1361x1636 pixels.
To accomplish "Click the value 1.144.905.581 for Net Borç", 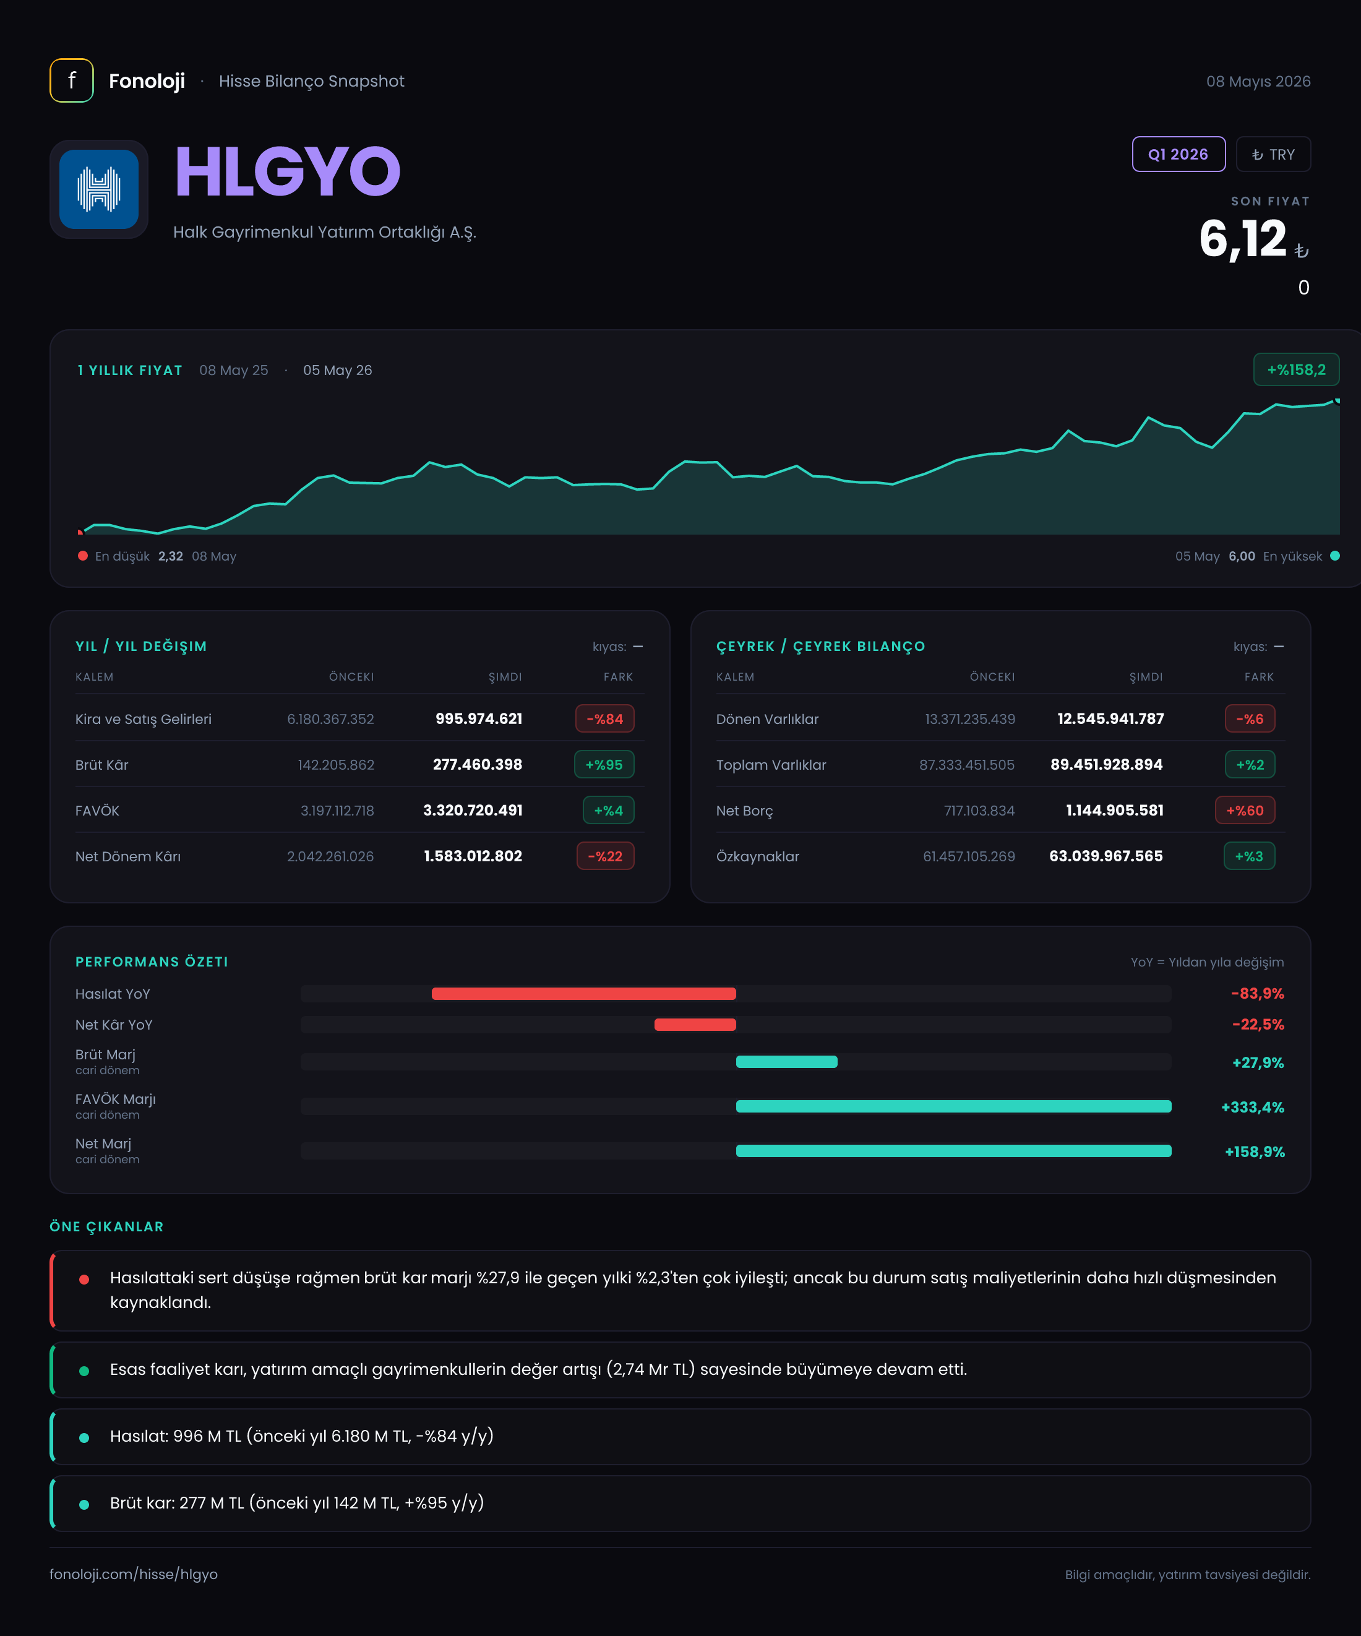I will (1114, 811).
